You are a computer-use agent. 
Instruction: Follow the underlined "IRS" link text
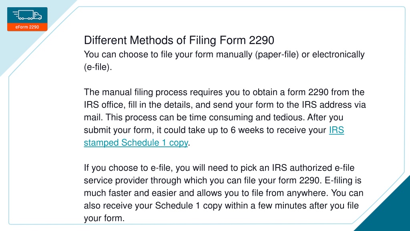tap(336, 130)
